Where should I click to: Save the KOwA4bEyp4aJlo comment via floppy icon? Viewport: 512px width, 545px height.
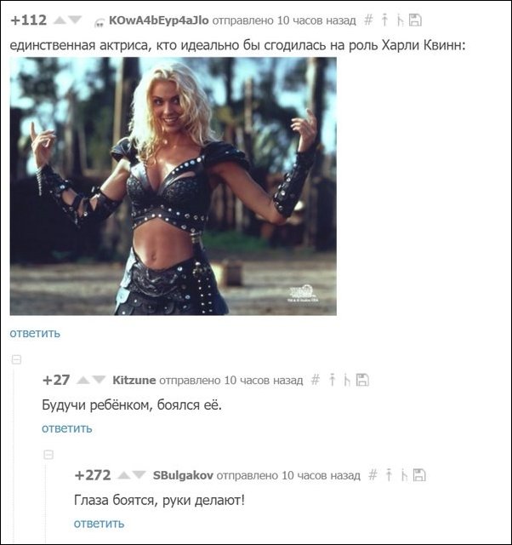[415, 20]
